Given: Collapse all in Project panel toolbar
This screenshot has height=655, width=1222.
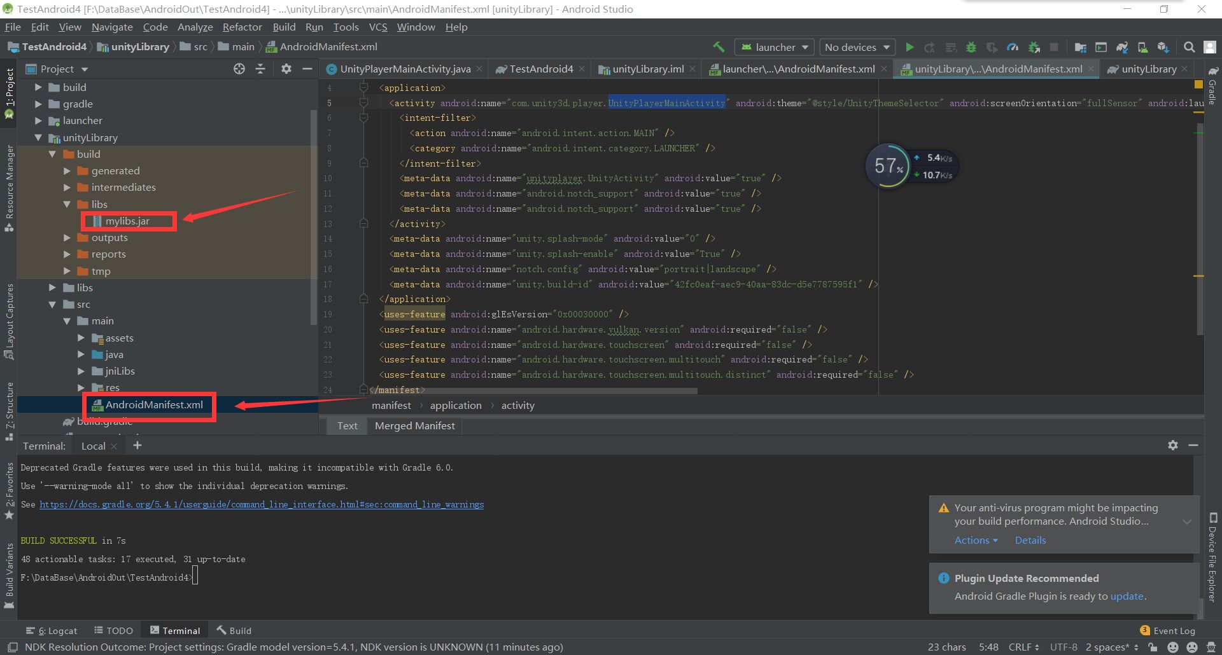Looking at the screenshot, I should tap(260, 69).
